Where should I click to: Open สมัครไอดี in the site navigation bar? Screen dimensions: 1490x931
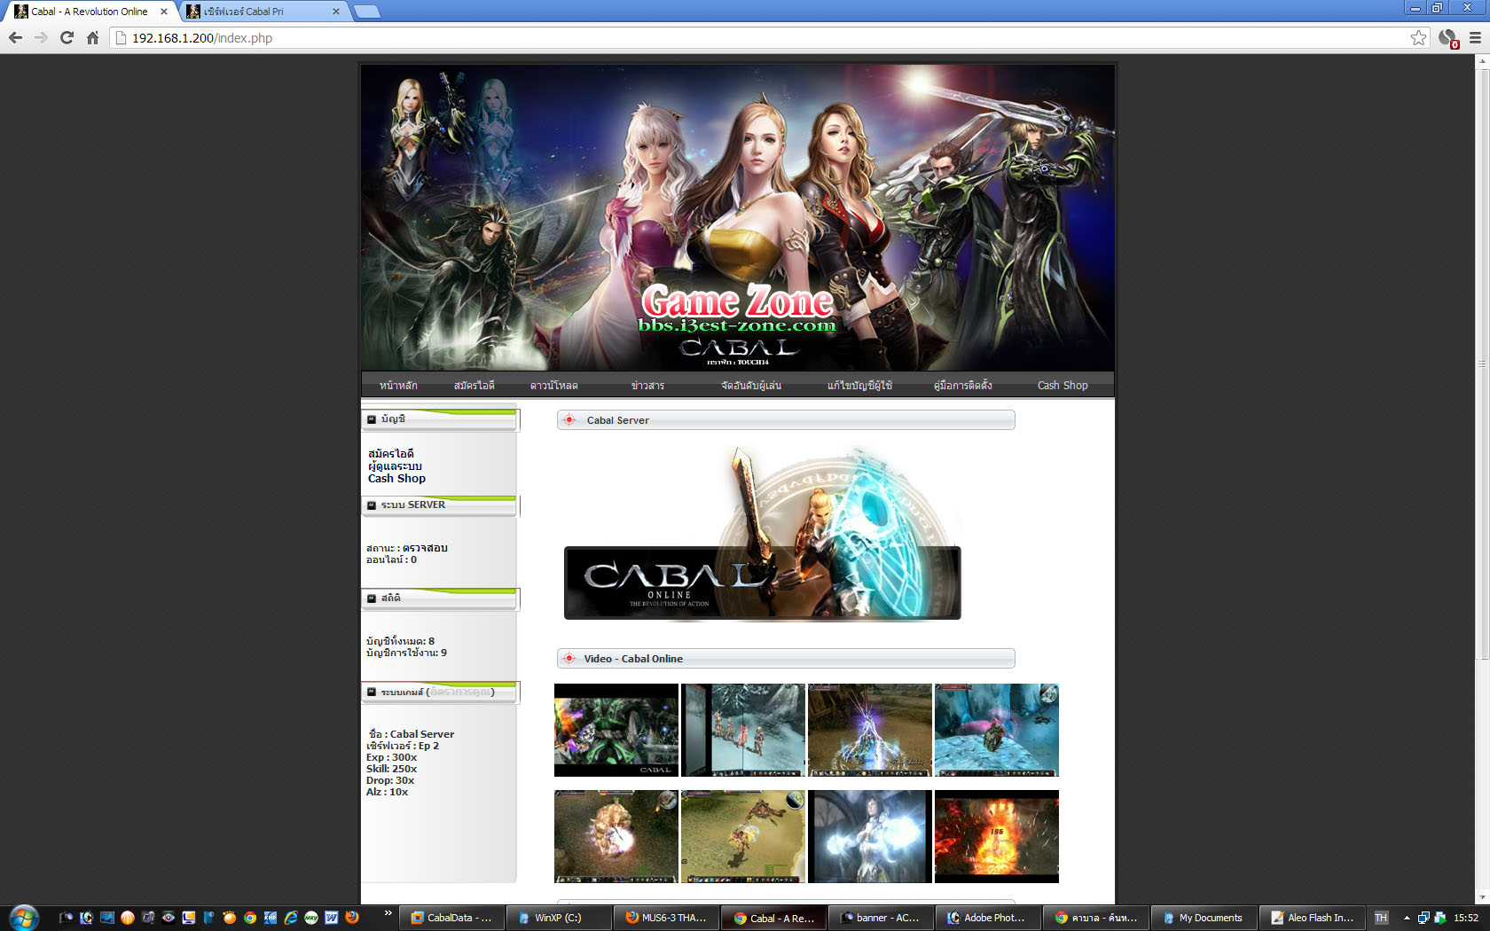pos(474,386)
